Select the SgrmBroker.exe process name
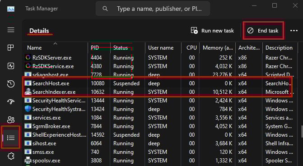Screen dimensions: 303x166 point(51,126)
